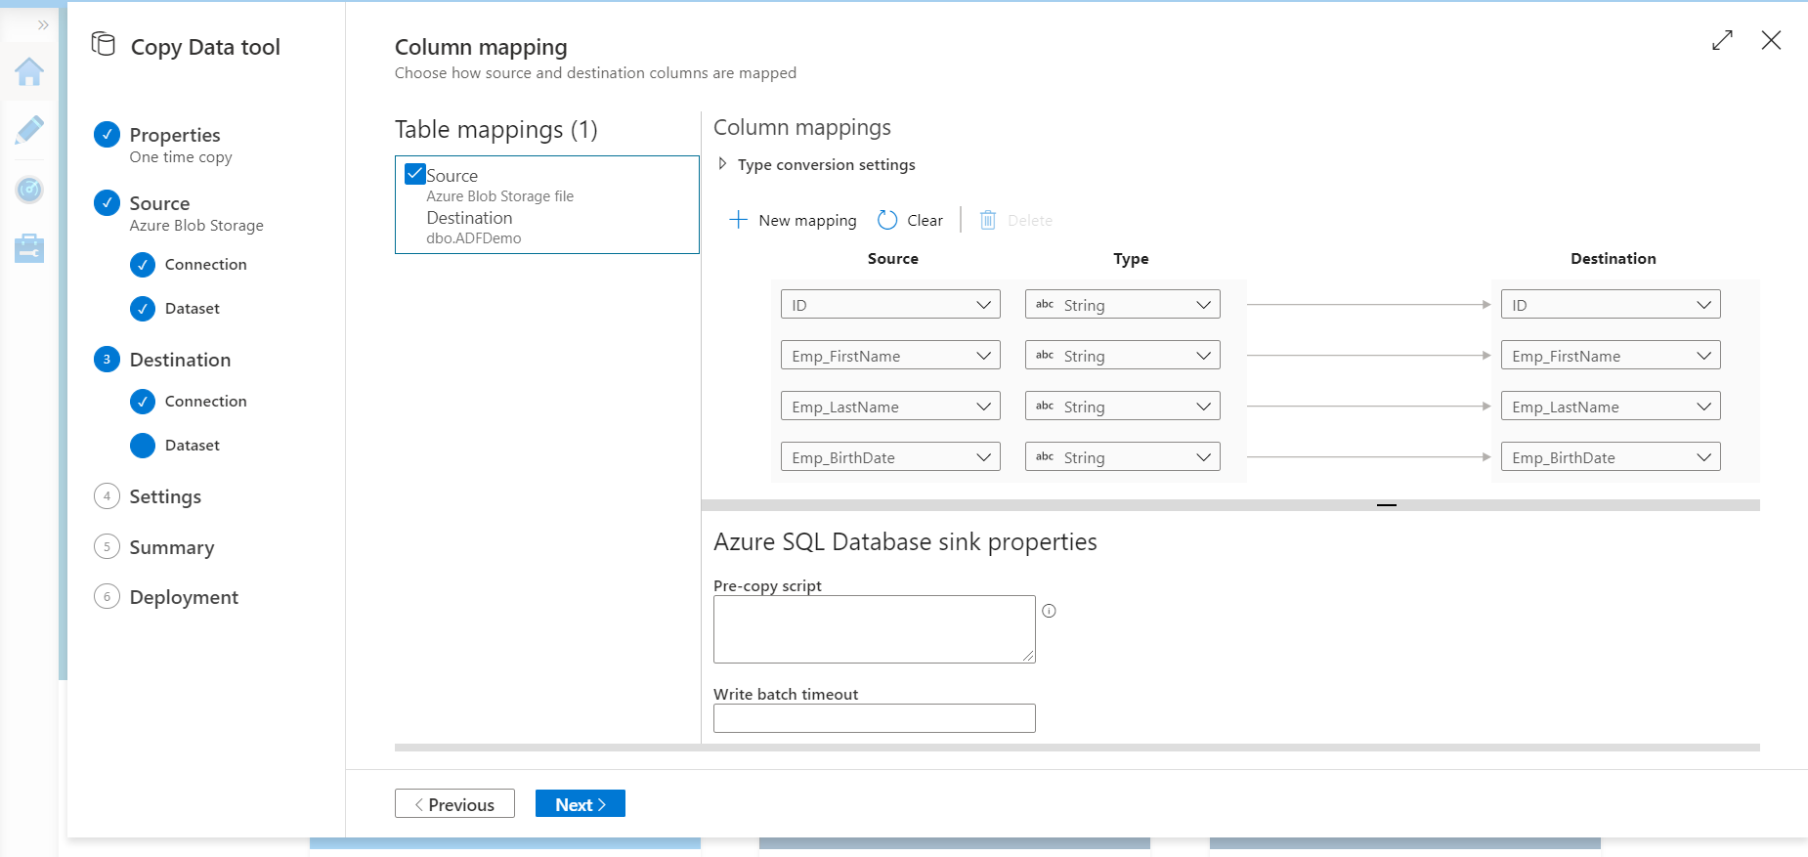Go to the Properties step
This screenshot has height=857, width=1808.
coord(174,135)
